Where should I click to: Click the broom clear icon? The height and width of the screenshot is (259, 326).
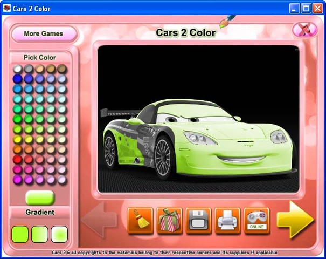pos(141,221)
